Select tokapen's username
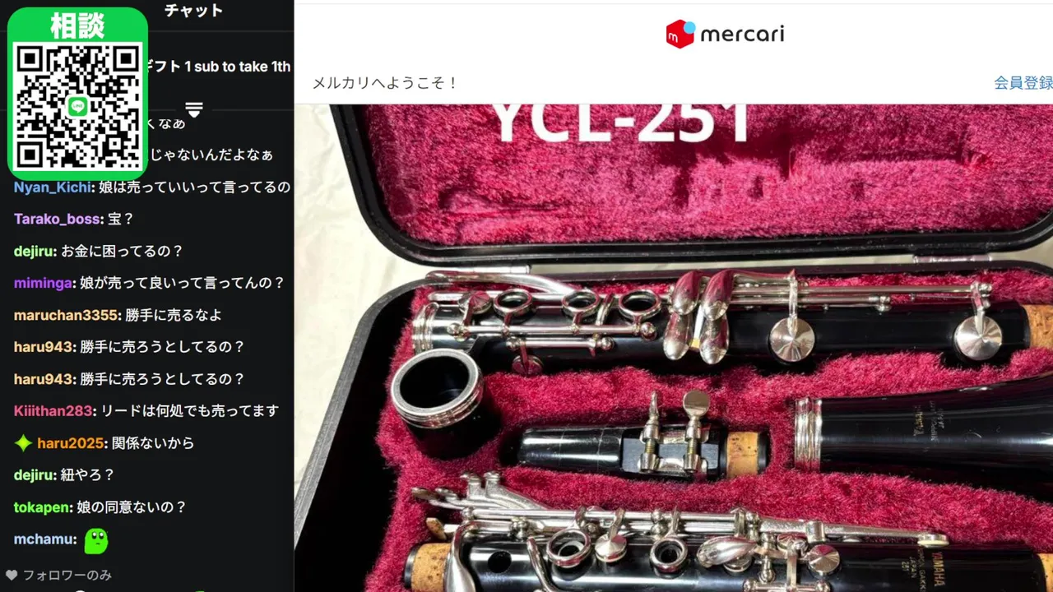The image size is (1053, 592). (x=41, y=507)
